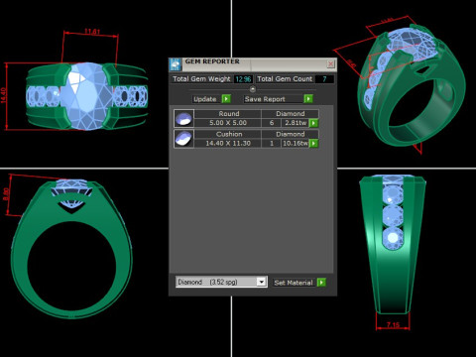Click the green arrow next to Update
This screenshot has width=476, height=357.
pos(226,99)
